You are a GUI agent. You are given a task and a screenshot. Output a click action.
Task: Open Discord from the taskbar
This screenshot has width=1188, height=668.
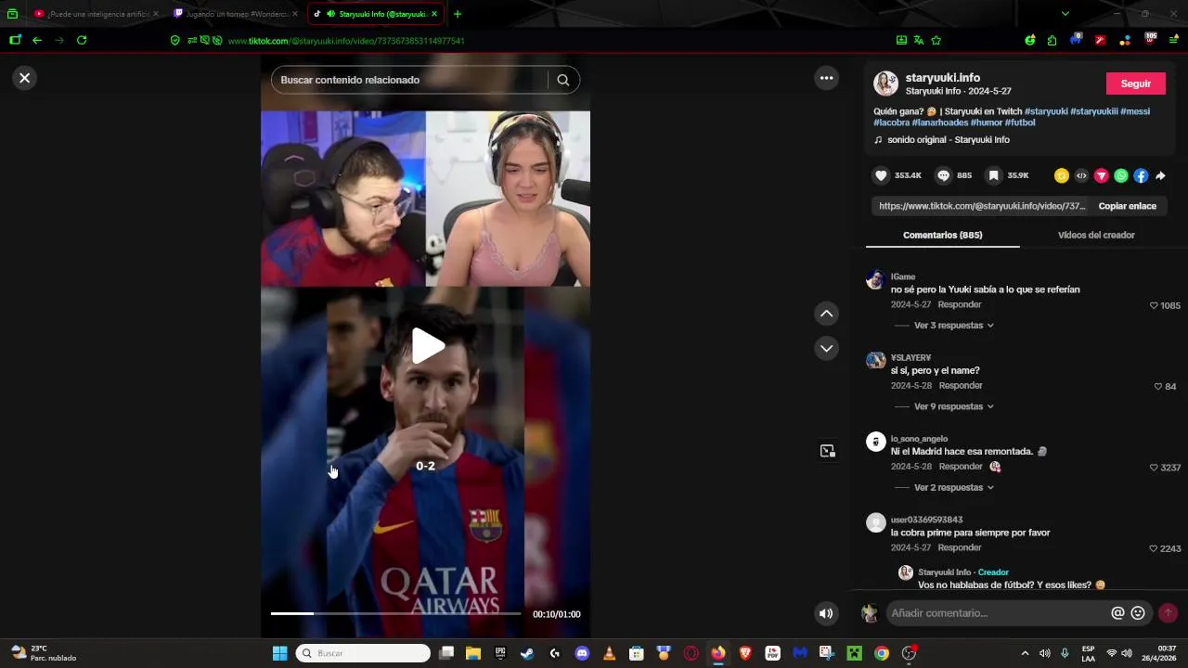click(582, 653)
